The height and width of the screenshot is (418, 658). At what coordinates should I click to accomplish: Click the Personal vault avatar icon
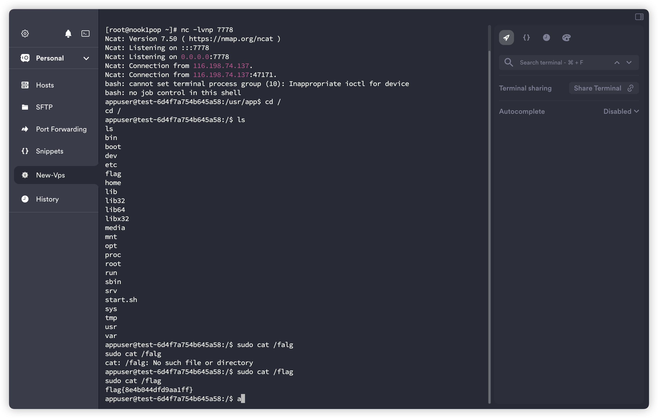coord(25,58)
